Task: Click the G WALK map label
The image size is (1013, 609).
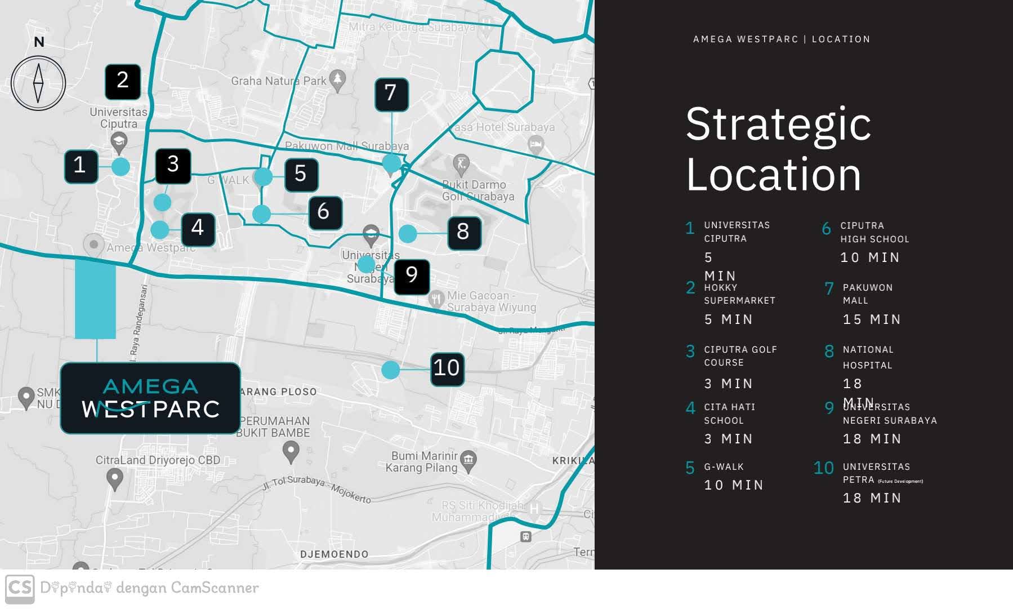Action: tap(228, 180)
